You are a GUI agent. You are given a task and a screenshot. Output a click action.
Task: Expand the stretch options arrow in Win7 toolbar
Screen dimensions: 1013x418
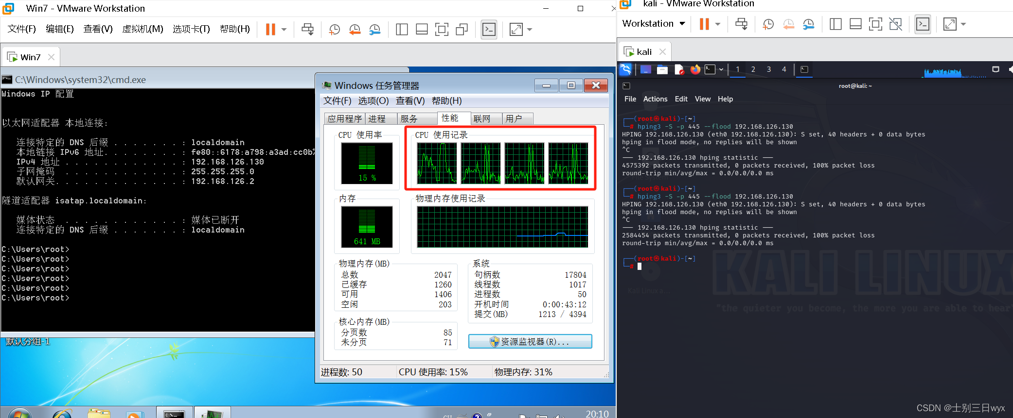point(530,30)
